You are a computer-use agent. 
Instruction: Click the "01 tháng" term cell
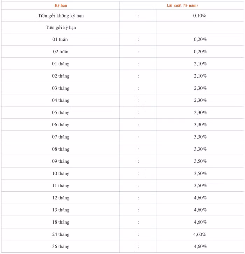pyautogui.click(x=61, y=64)
